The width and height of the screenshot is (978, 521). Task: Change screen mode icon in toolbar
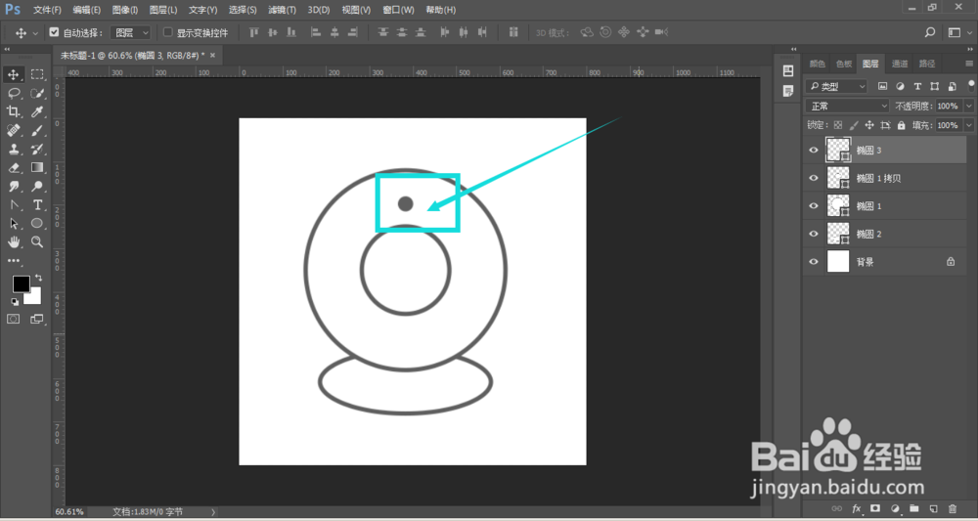[37, 319]
